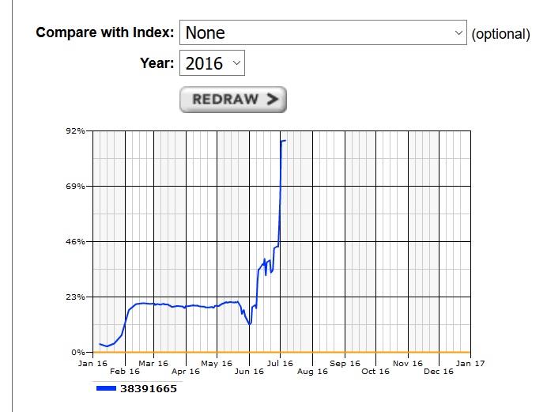This screenshot has height=412, width=547.
Task: Click the Mar 16 x-axis label
Action: pyautogui.click(x=153, y=364)
